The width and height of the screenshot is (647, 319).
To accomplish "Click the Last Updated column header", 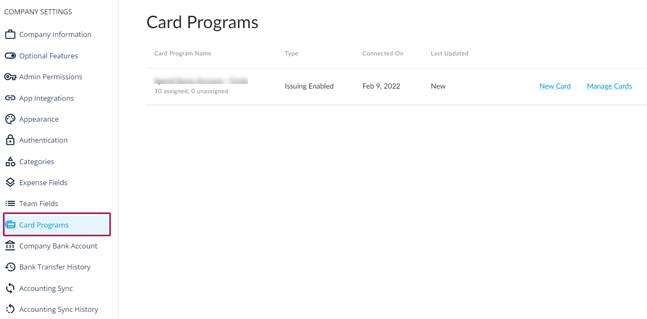I will [450, 53].
